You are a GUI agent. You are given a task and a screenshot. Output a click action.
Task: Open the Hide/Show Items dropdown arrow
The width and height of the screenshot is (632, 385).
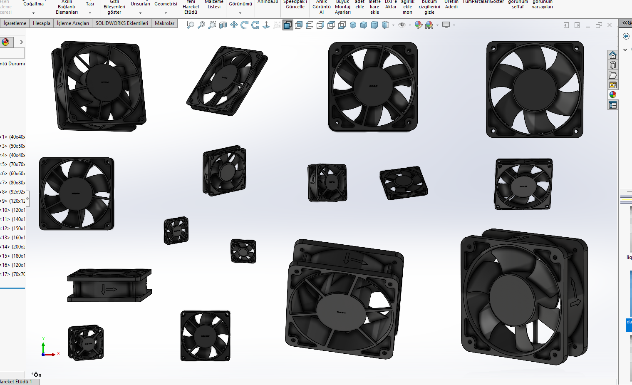(410, 25)
